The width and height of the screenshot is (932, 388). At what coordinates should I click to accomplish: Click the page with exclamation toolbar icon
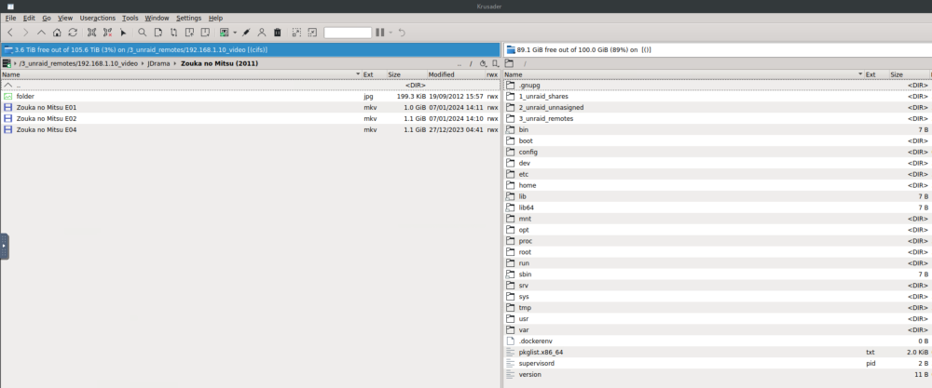[205, 33]
